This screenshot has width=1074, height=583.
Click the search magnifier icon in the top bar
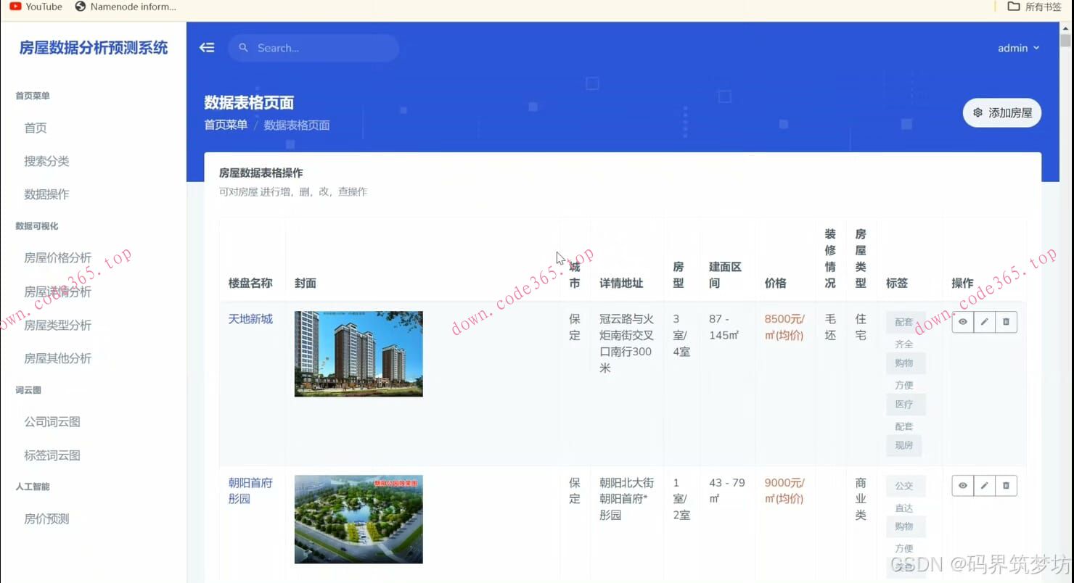pyautogui.click(x=243, y=47)
